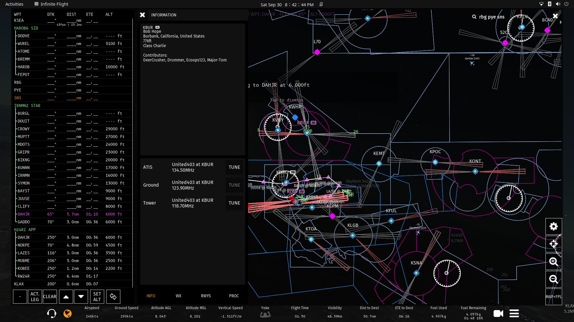Toggle autopilot yoke indicator

(x=265, y=314)
